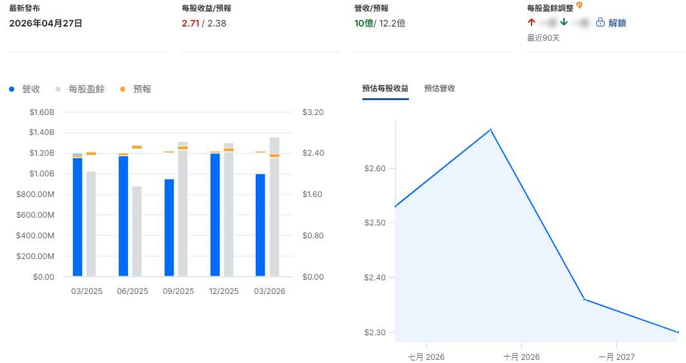
Task: Click the $3.20 right axis label
Action: point(313,112)
